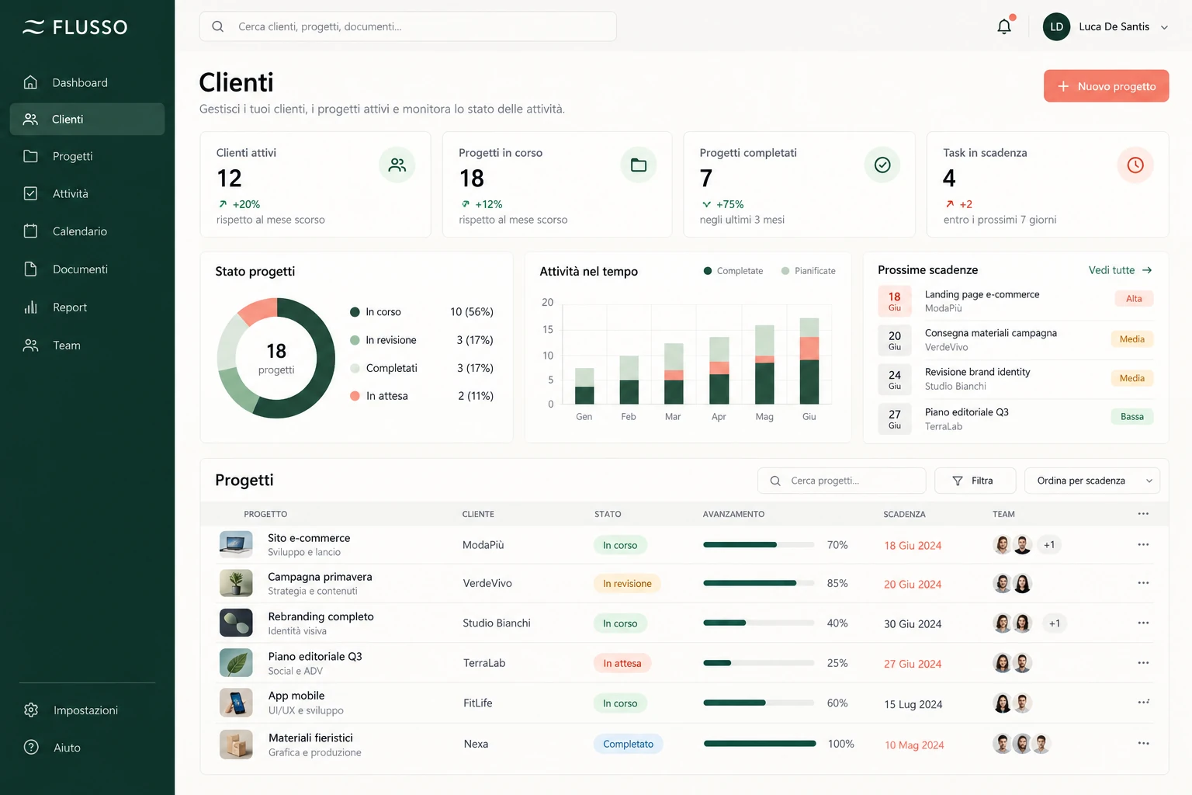Click the Piano editoriale Q3 thumbnail
Screen dimensions: 1192x795
(x=236, y=663)
